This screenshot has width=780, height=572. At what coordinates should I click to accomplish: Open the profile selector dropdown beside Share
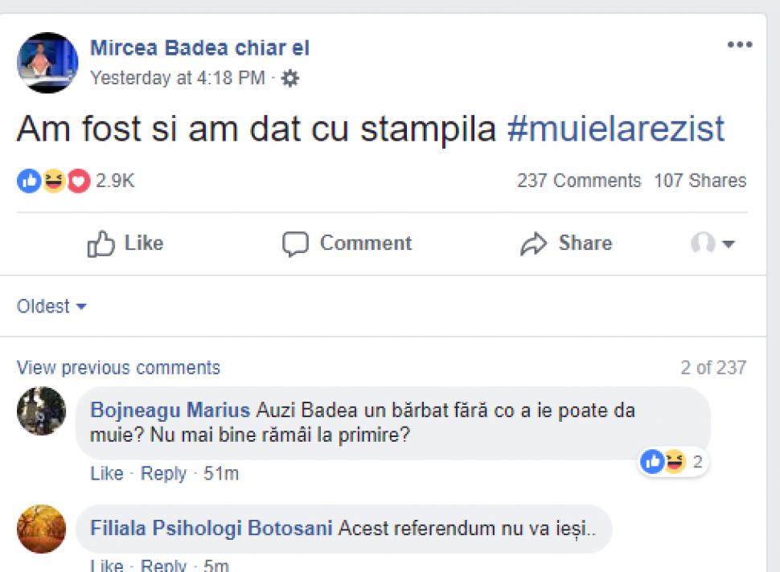coord(712,243)
